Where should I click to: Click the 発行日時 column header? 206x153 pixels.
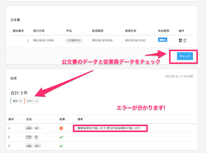[x=39, y=31]
